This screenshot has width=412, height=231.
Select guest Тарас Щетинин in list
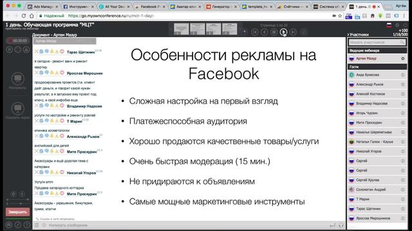click(x=377, y=209)
